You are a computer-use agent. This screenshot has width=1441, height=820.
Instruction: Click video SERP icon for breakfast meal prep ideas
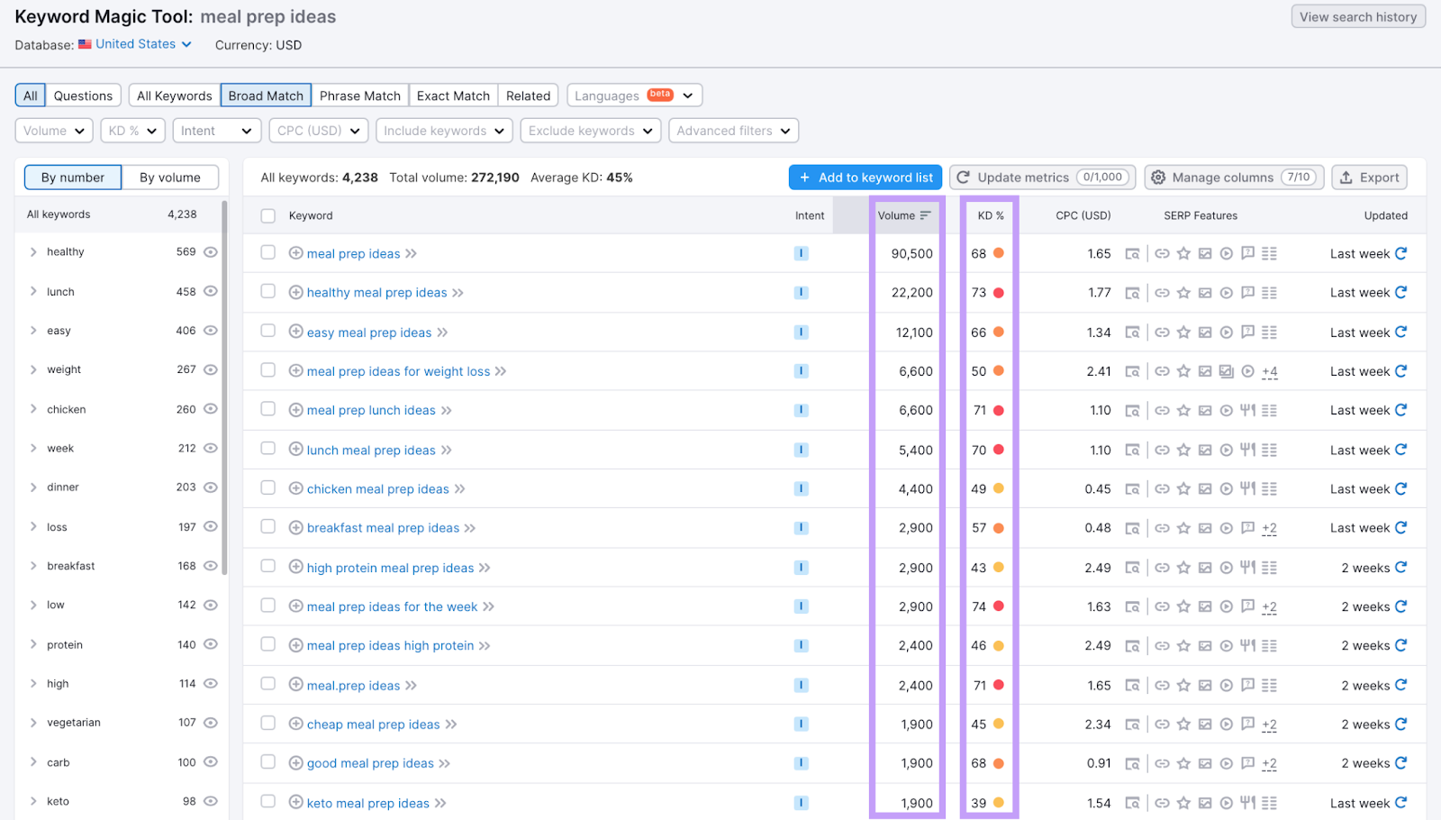tap(1226, 528)
